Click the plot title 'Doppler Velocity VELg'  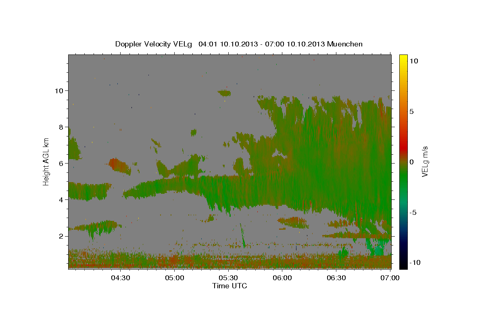pos(154,44)
